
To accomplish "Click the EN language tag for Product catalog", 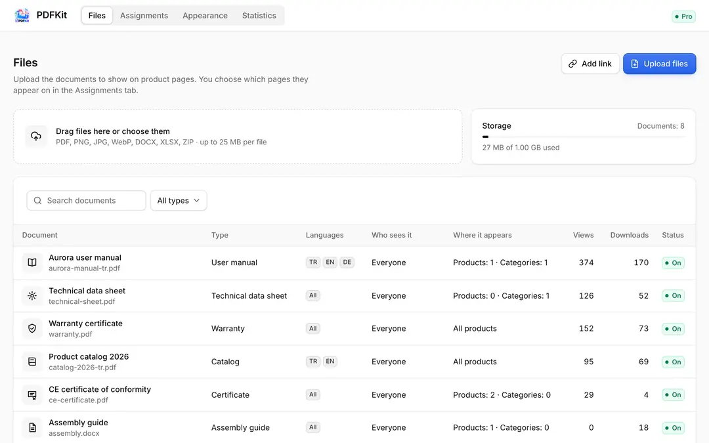I will point(330,361).
